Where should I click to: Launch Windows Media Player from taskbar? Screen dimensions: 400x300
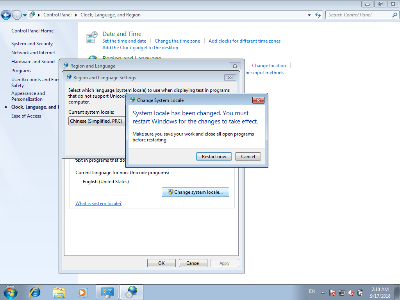(x=83, y=292)
